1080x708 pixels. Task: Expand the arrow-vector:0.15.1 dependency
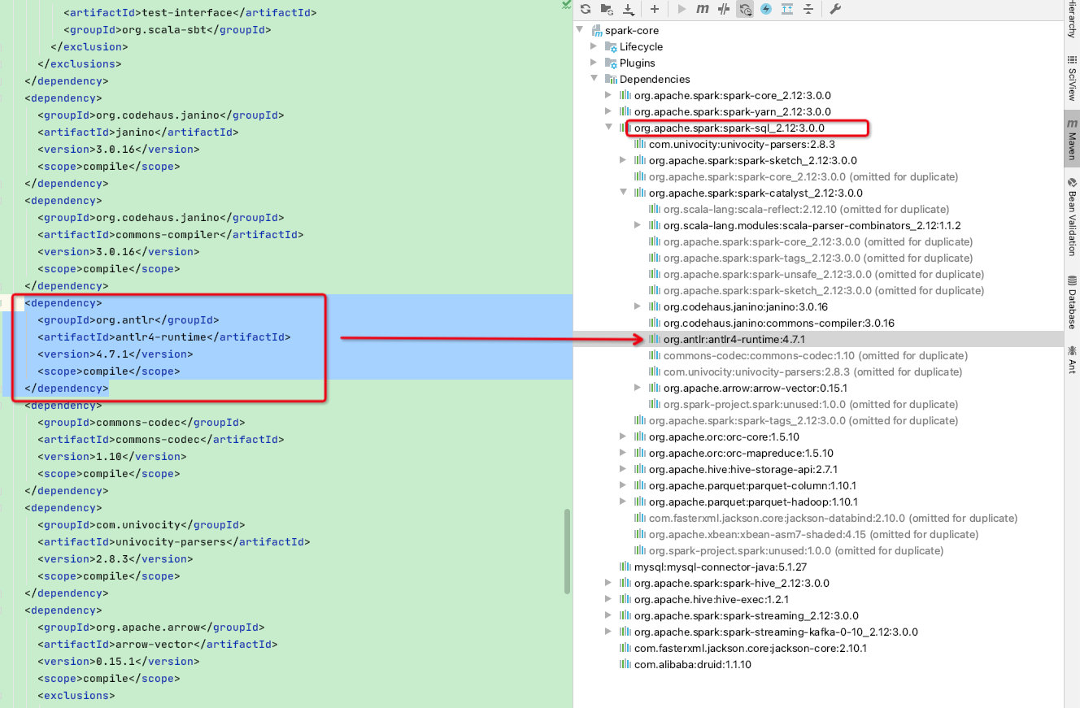pos(638,388)
